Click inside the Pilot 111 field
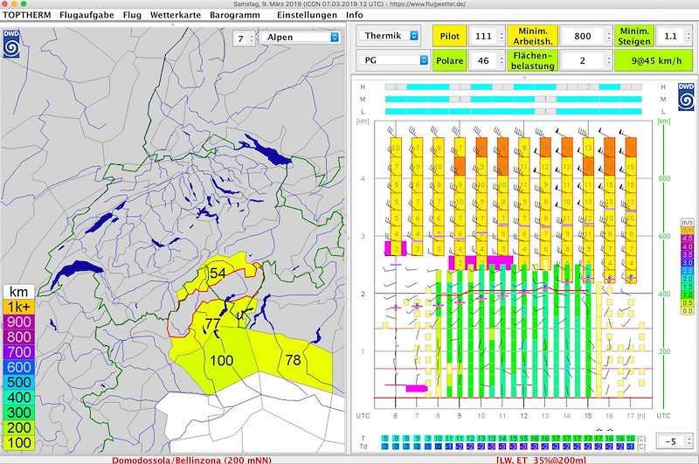Viewport: 699px width, 464px height. tap(483, 36)
